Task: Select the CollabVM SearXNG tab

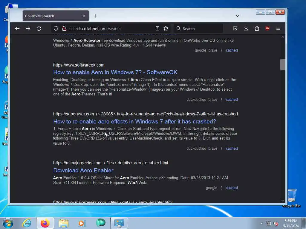Action: pos(56,16)
